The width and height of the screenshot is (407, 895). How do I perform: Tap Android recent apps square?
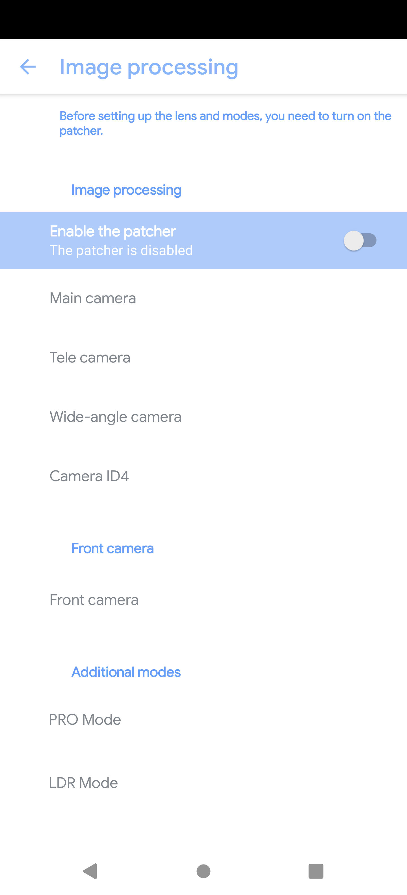(316, 871)
